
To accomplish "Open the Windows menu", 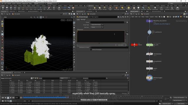I will click(19, 3).
